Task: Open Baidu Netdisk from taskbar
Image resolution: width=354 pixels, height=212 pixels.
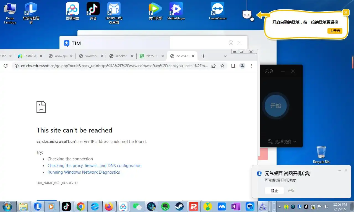Action: (x=123, y=206)
